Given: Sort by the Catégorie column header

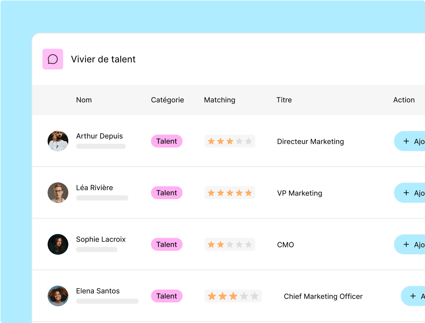Looking at the screenshot, I should coord(167,100).
